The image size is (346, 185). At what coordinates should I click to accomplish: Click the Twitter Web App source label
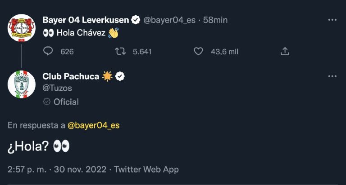click(x=146, y=169)
